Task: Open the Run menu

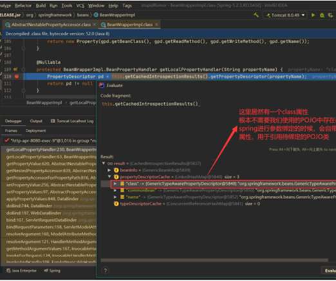Action: [53, 6]
